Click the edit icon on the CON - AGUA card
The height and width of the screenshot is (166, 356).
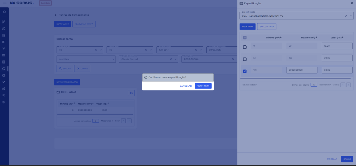(131, 93)
